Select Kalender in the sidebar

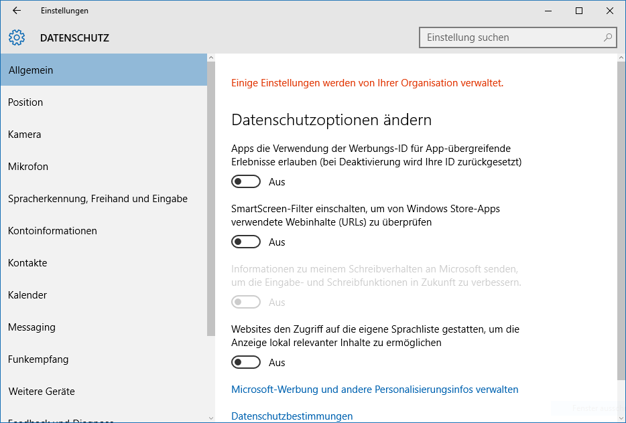click(27, 295)
